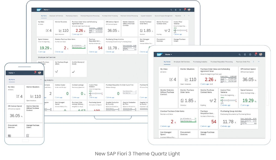276x160 pixels.
Task: Open the CoPilot icon in the tablet header
Action: (245, 55)
